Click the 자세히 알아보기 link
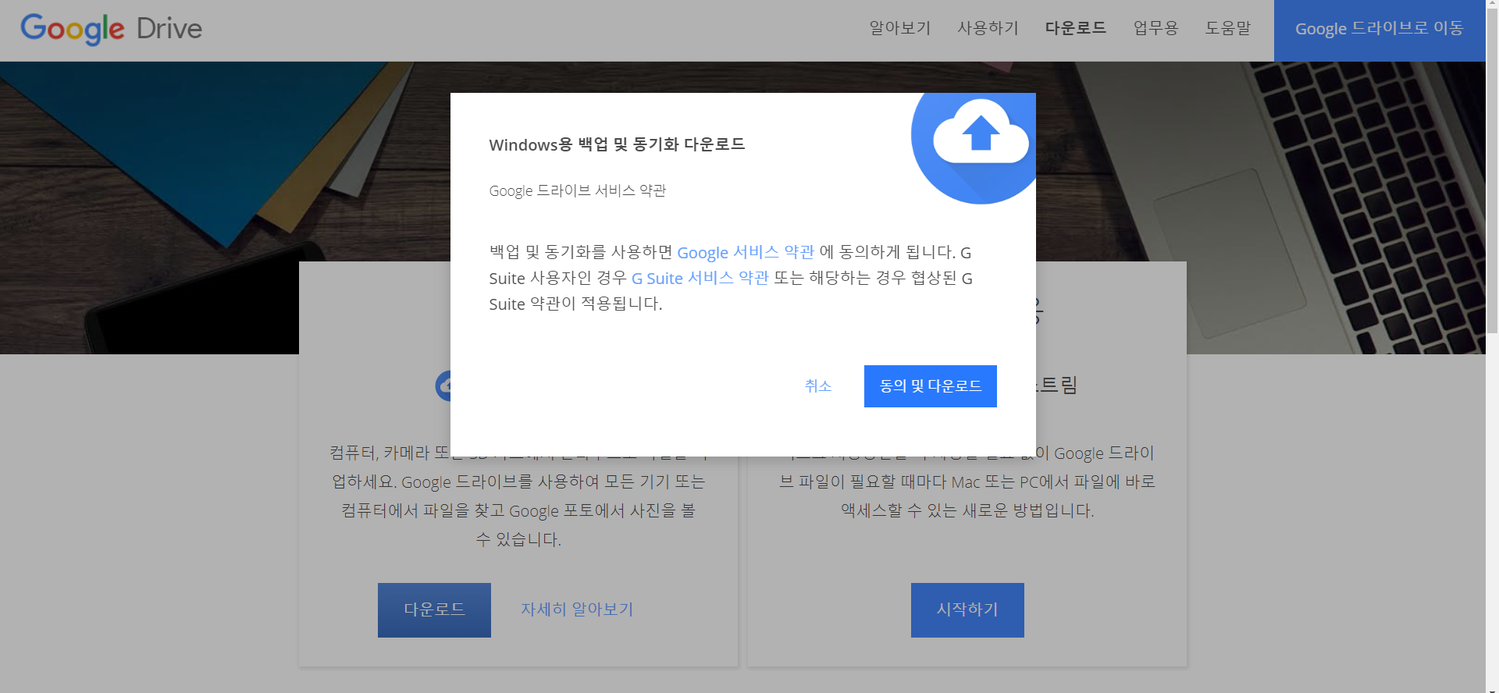 pos(577,609)
